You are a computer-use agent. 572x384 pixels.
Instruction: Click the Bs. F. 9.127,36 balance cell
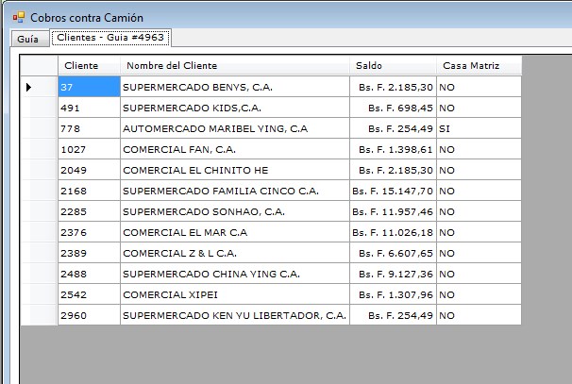393,274
